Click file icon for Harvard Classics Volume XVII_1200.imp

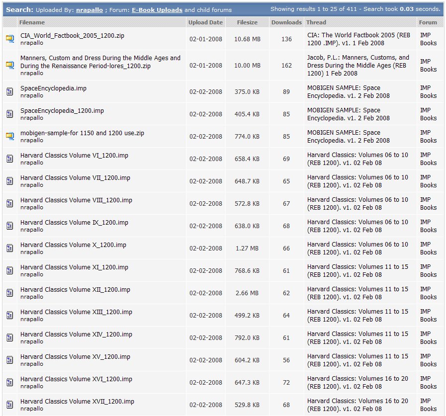click(x=9, y=405)
